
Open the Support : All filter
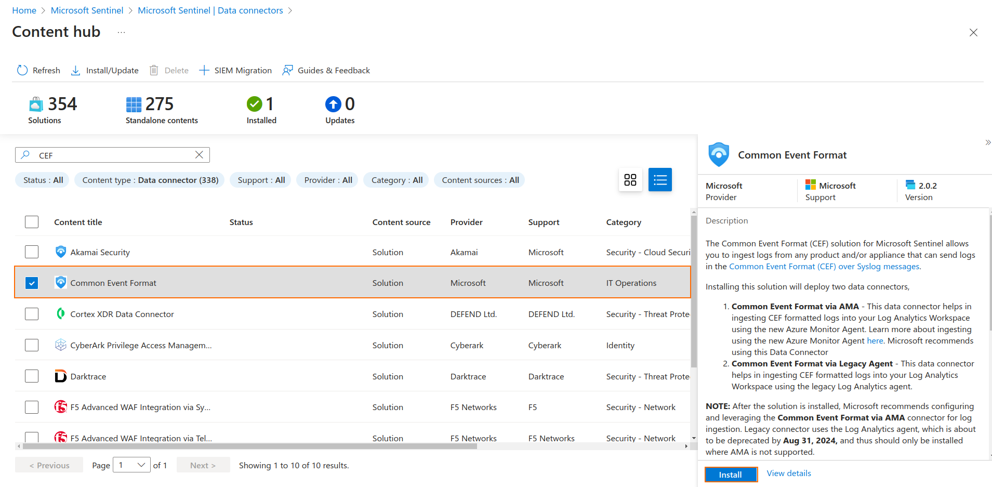(x=261, y=180)
